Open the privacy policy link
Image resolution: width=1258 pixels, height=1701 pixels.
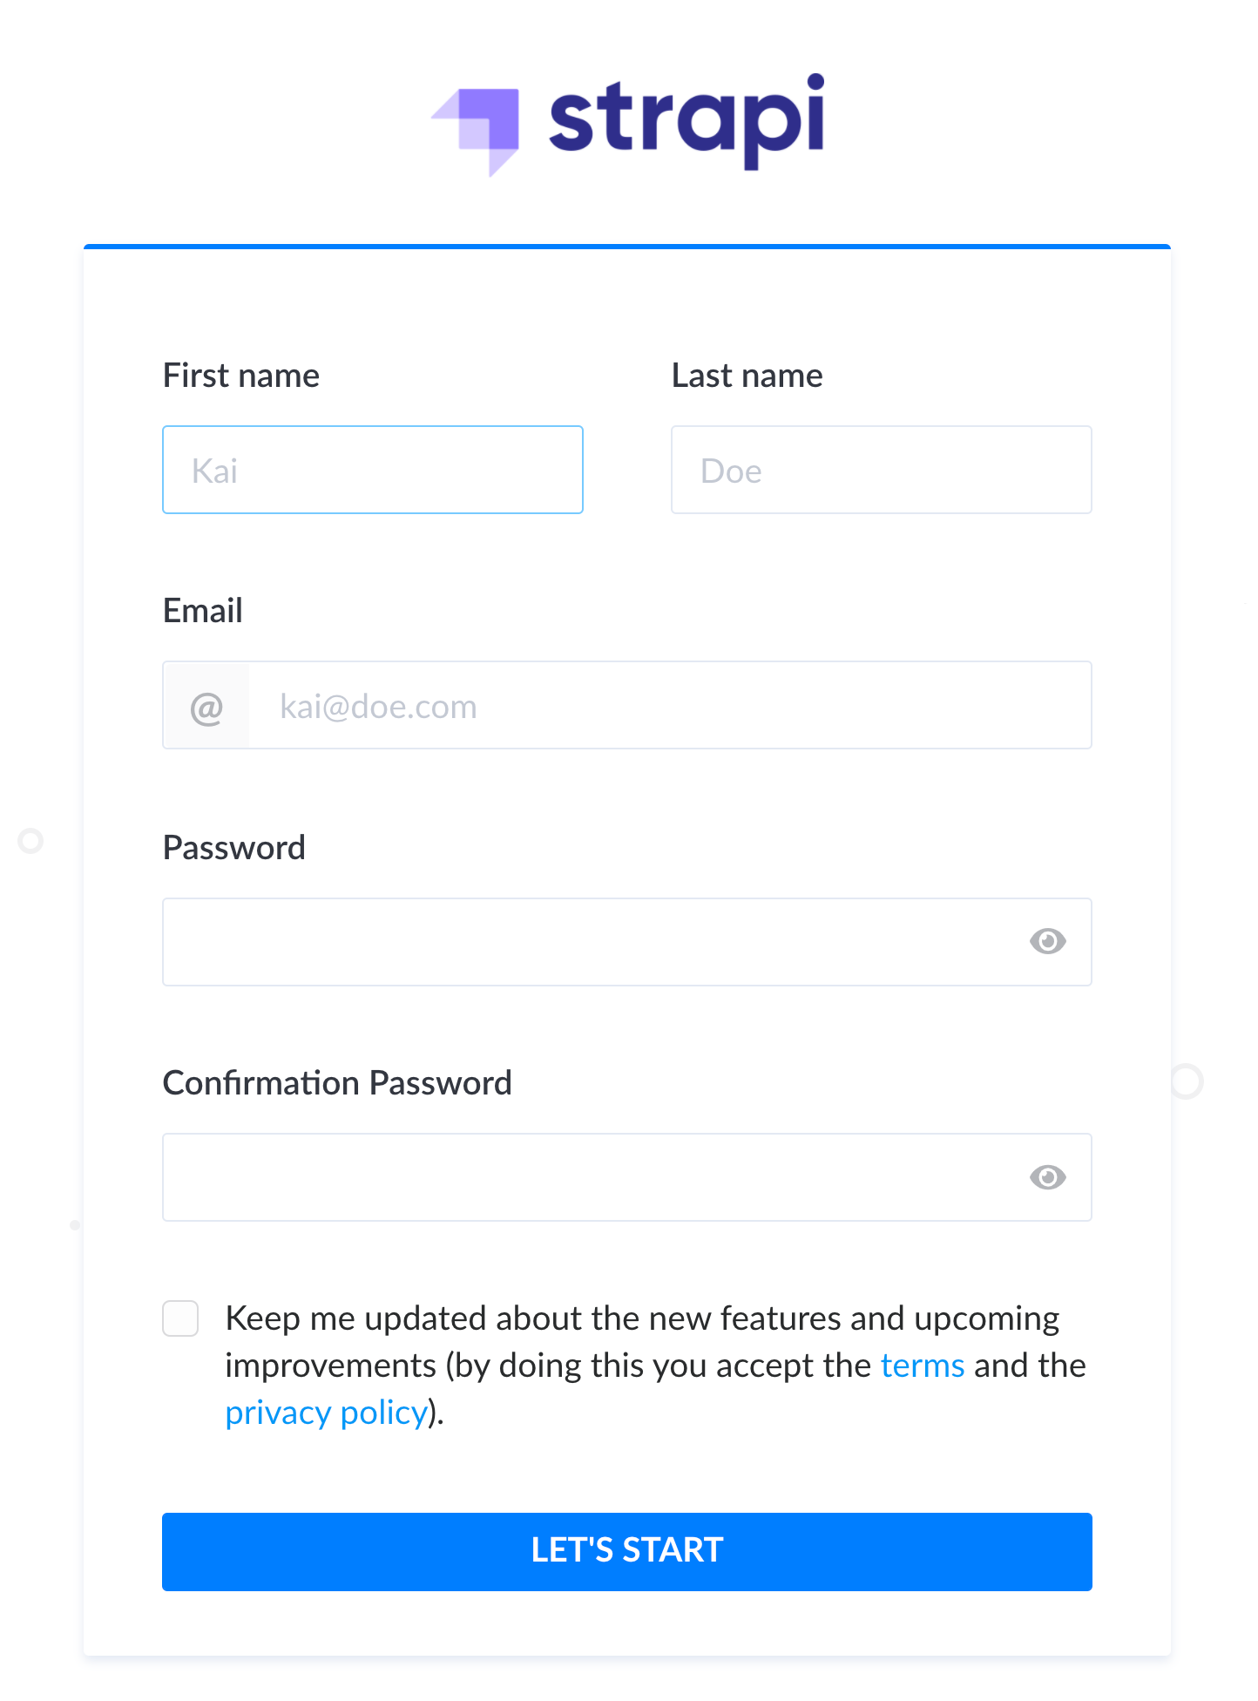(x=327, y=1413)
